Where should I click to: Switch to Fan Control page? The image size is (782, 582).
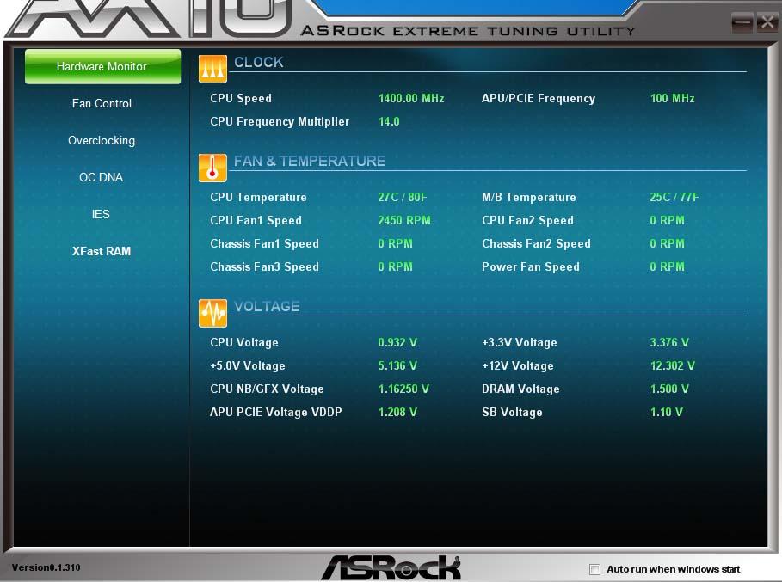click(x=102, y=103)
